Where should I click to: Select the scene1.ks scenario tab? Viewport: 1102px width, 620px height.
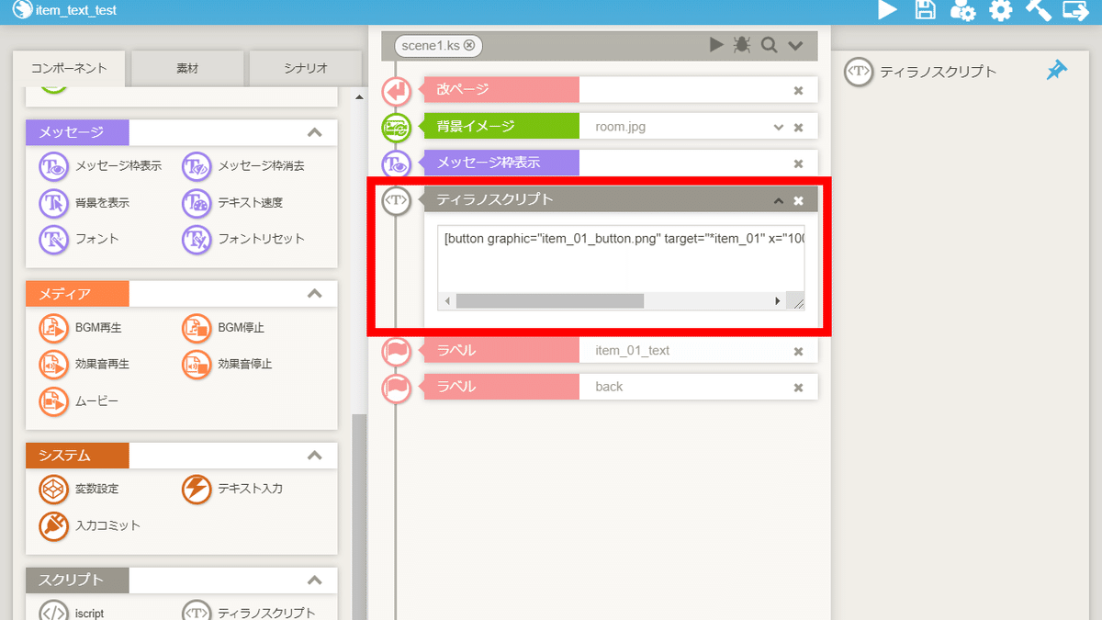pyautogui.click(x=438, y=45)
